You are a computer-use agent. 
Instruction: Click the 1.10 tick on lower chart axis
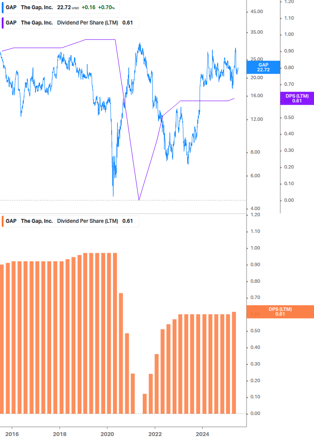point(255,232)
